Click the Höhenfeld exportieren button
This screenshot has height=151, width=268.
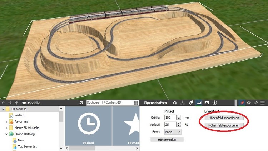pyautogui.click(x=224, y=125)
